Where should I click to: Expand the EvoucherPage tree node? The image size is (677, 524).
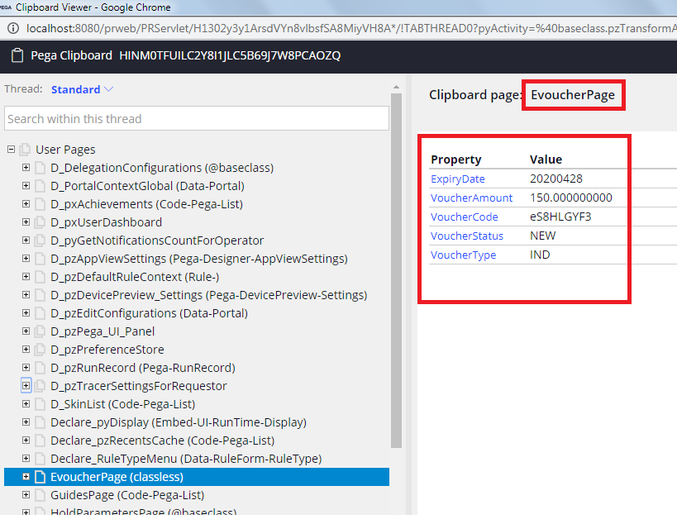coord(26,476)
